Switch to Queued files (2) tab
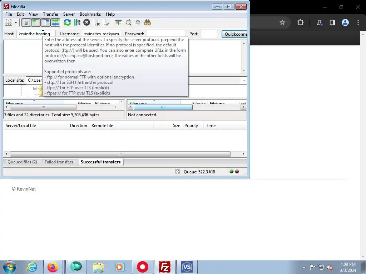 pos(23,162)
